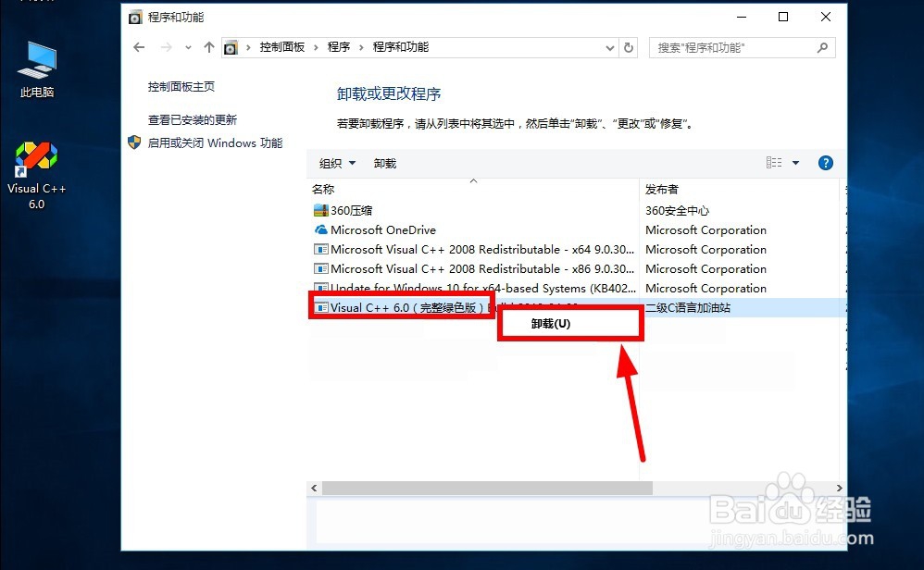Open the 此电脑 desktop icon
Image resolution: width=924 pixels, height=570 pixels.
(x=36, y=69)
